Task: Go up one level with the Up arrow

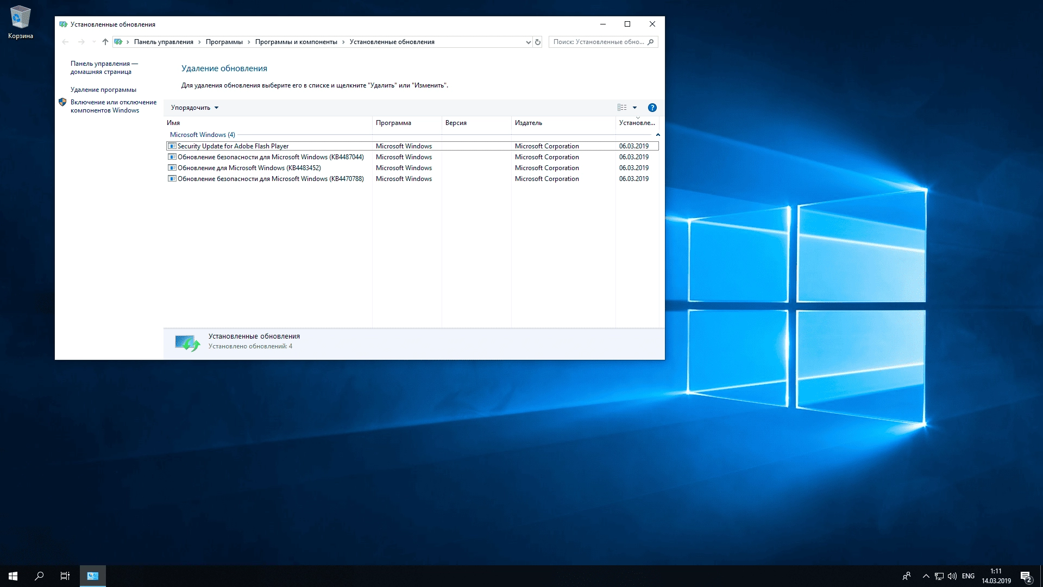Action: (105, 42)
